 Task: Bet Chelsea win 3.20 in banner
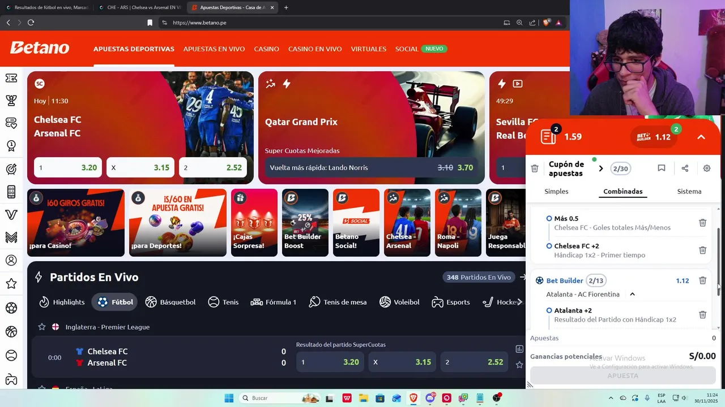(x=68, y=167)
